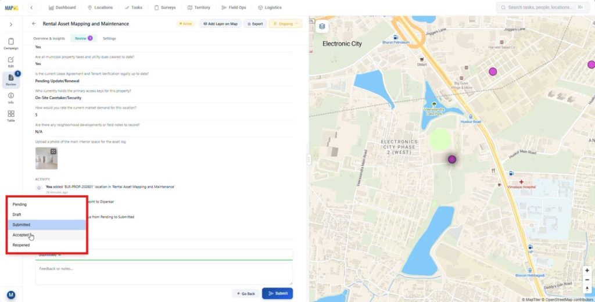Click the Biocon Hebbagodi station icon

[x=530, y=270]
